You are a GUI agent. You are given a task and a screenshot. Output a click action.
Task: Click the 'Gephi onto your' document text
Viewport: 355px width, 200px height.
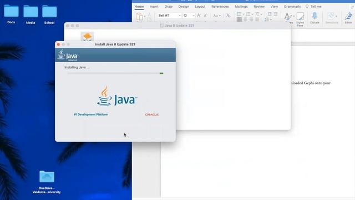[317, 83]
